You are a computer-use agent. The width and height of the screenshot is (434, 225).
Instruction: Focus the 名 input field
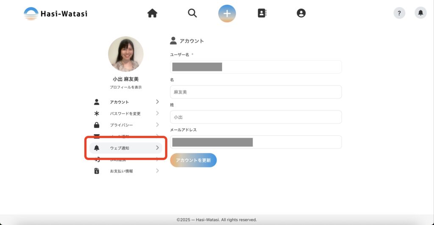click(256, 92)
